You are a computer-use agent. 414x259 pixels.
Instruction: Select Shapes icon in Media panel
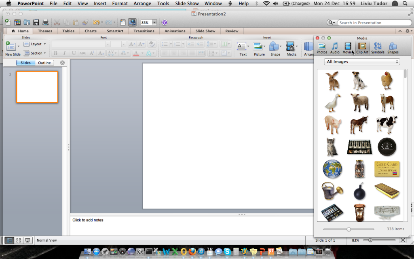tap(393, 48)
